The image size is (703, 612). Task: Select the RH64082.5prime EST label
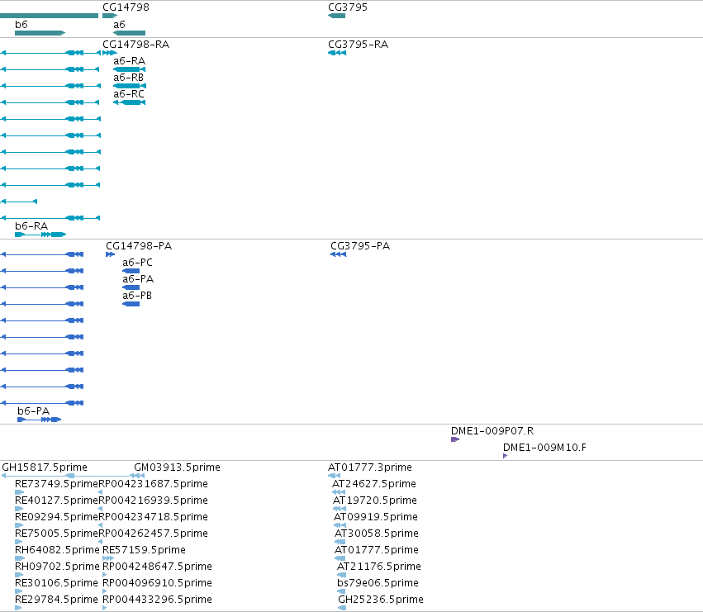57,551
